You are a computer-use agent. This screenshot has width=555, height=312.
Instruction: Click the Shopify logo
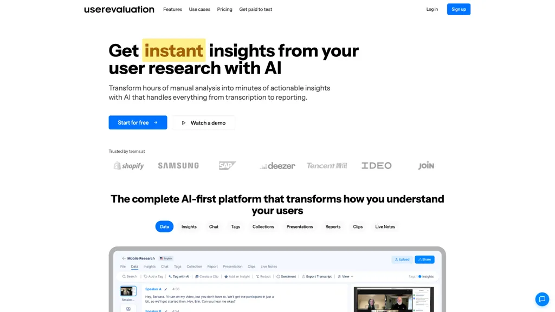tap(129, 166)
